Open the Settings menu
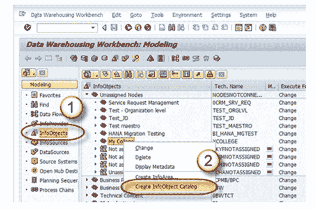This screenshot has height=209, width=316. (x=221, y=15)
